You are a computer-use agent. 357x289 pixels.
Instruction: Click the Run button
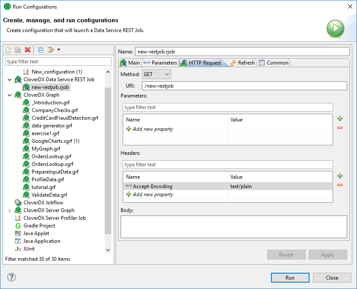290,277
